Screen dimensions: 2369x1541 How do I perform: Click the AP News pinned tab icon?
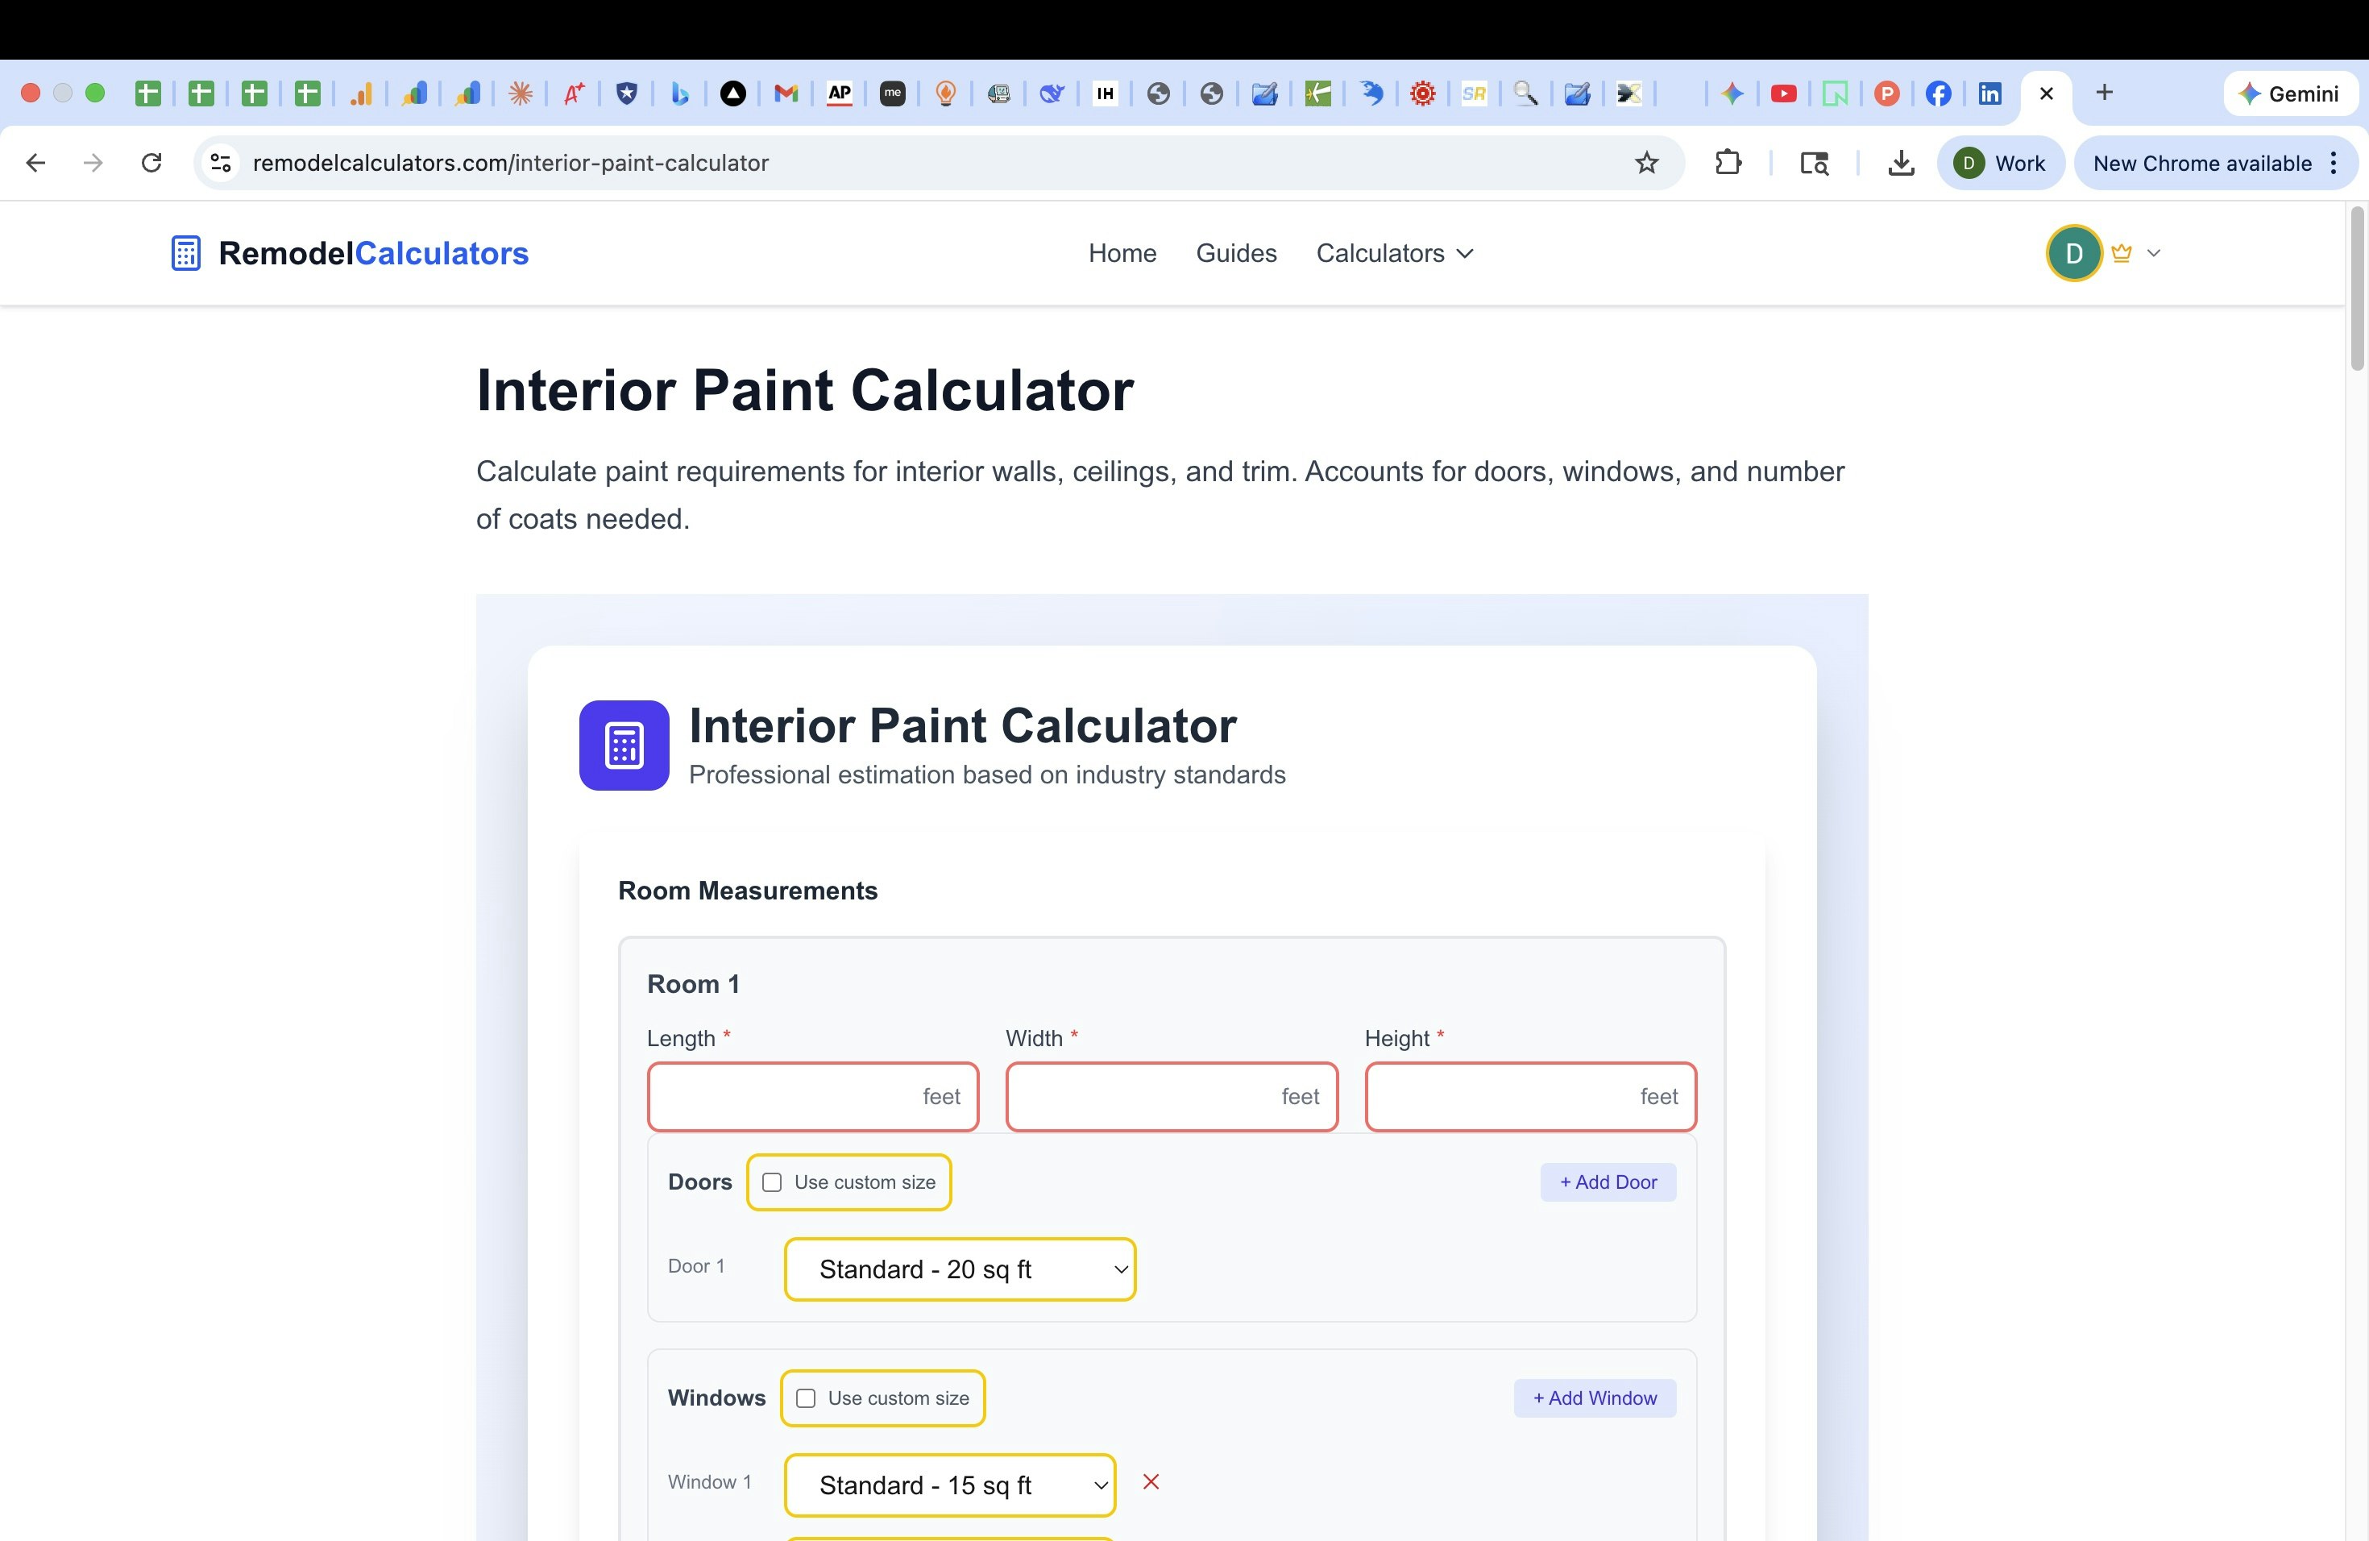coord(839,93)
